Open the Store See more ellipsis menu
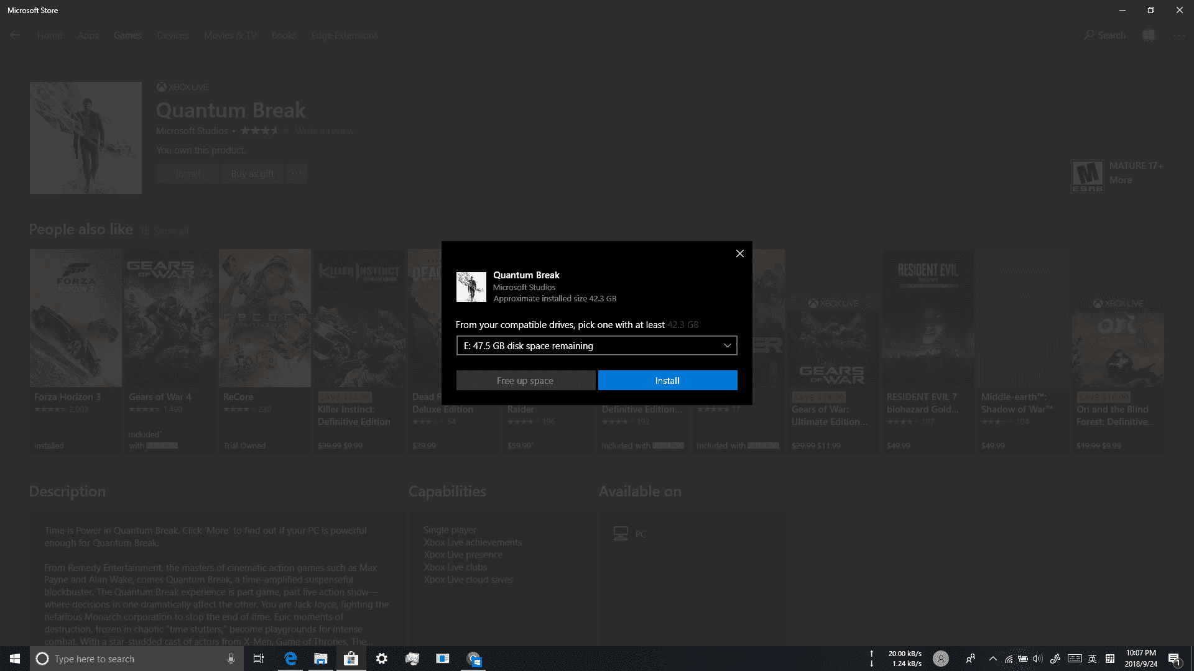The image size is (1194, 671). [1179, 35]
